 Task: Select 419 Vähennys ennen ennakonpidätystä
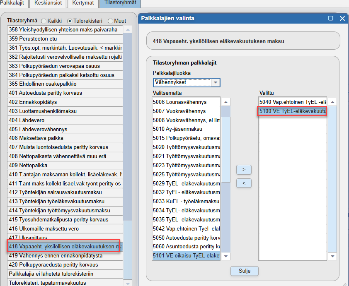65,255
